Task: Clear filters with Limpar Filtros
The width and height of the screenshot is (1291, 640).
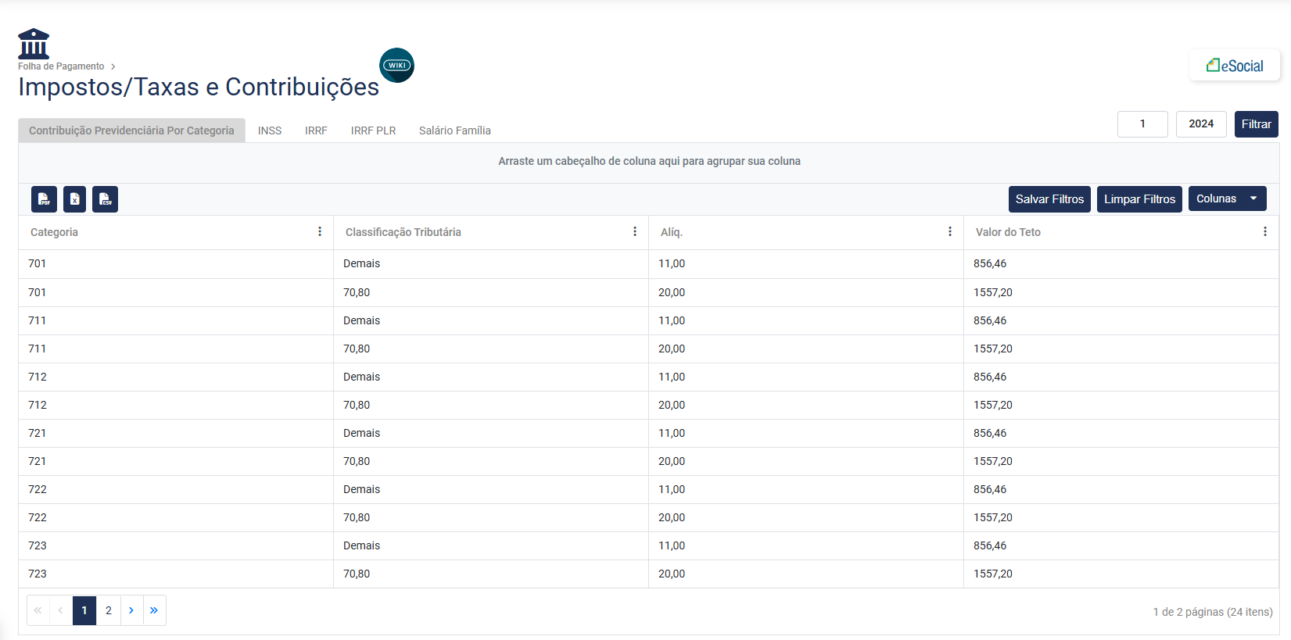Action: pyautogui.click(x=1139, y=199)
